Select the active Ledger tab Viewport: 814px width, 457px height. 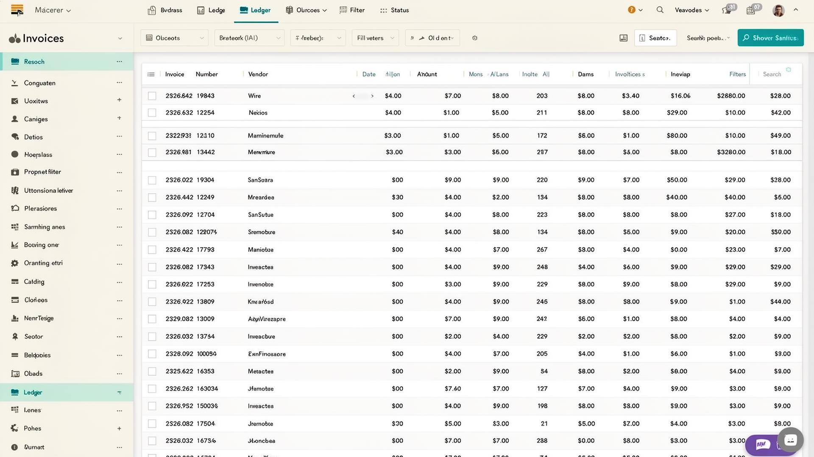coord(255,10)
